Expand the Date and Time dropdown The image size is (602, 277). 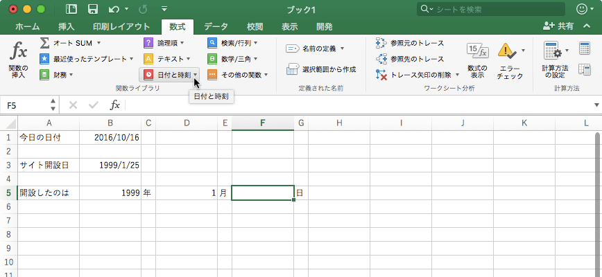click(x=196, y=75)
